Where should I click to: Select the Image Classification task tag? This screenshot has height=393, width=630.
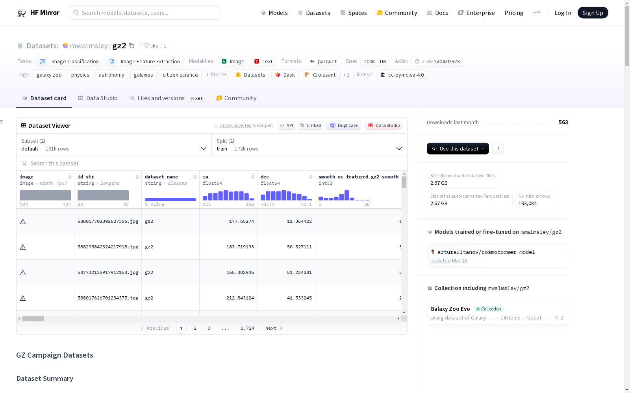coord(69,61)
